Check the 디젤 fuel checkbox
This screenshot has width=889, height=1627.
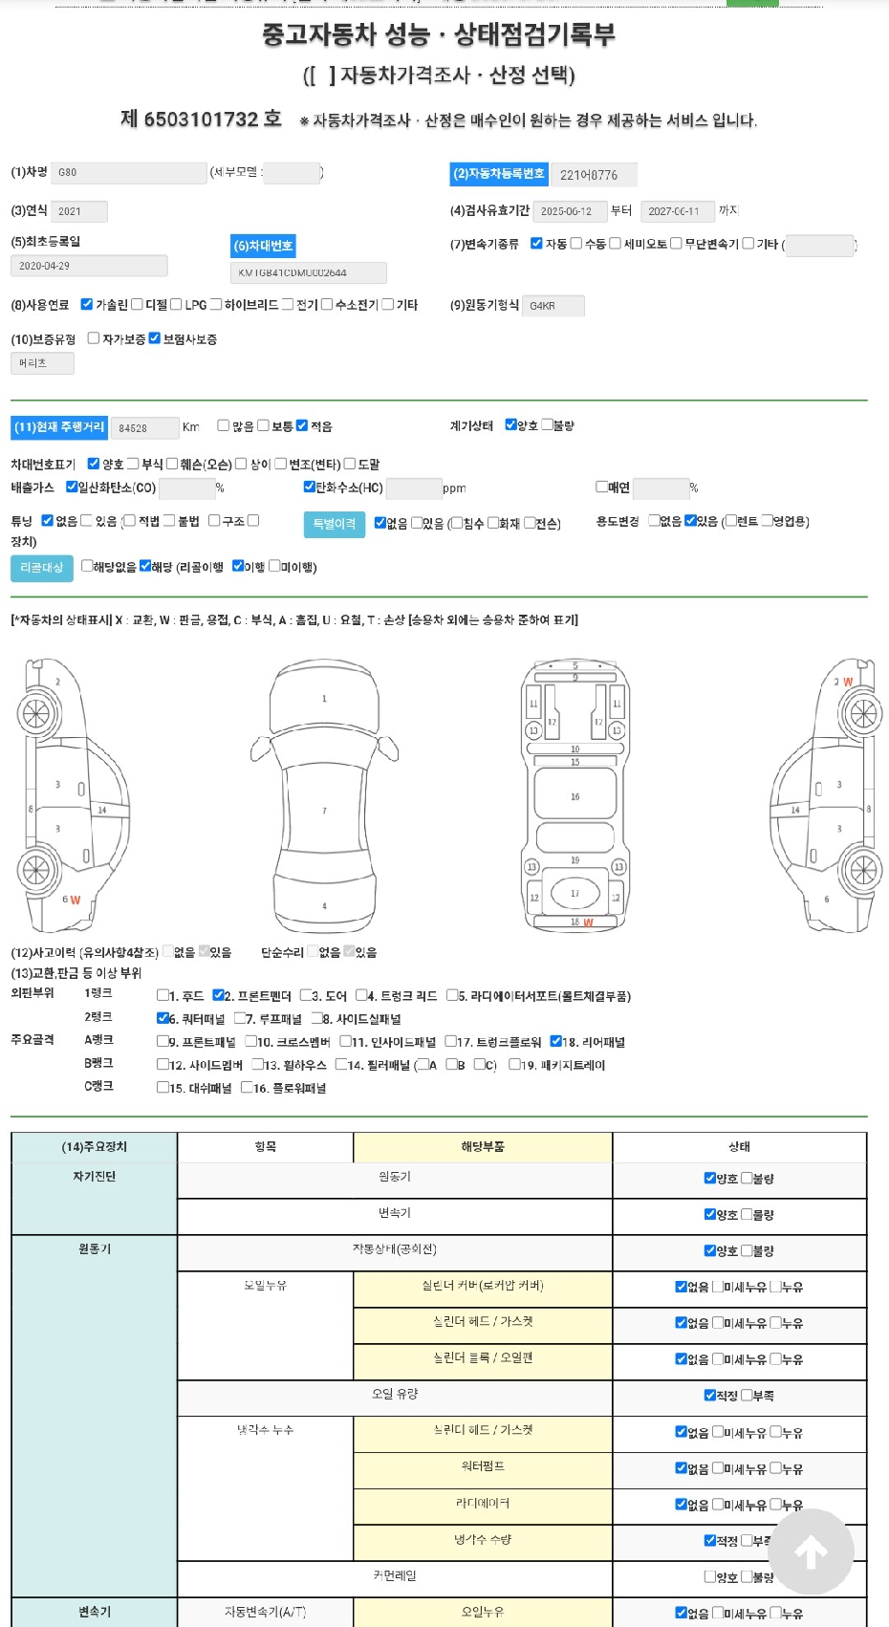[137, 305]
